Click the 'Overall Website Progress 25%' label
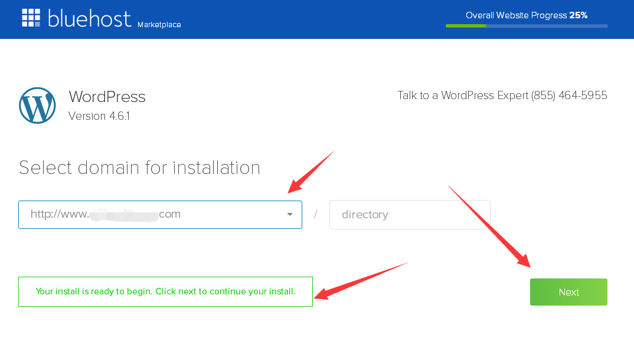634x351 pixels. (x=527, y=15)
